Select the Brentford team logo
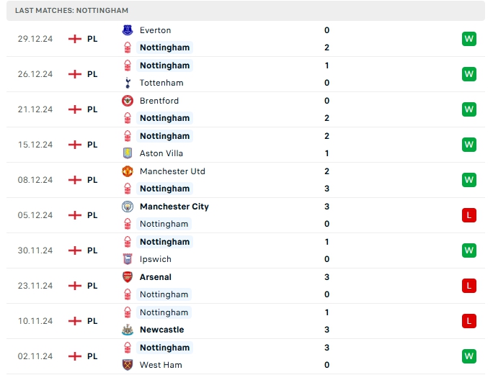The width and height of the screenshot is (493, 375). [x=128, y=101]
